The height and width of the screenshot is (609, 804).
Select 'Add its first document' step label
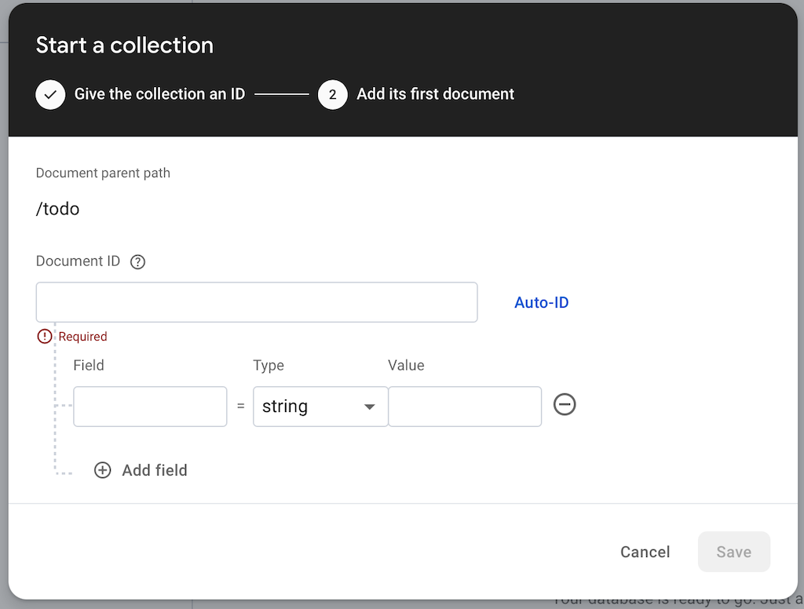(x=435, y=94)
